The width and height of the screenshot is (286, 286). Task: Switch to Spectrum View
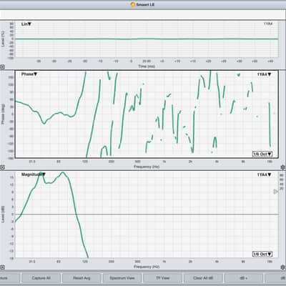click(122, 278)
